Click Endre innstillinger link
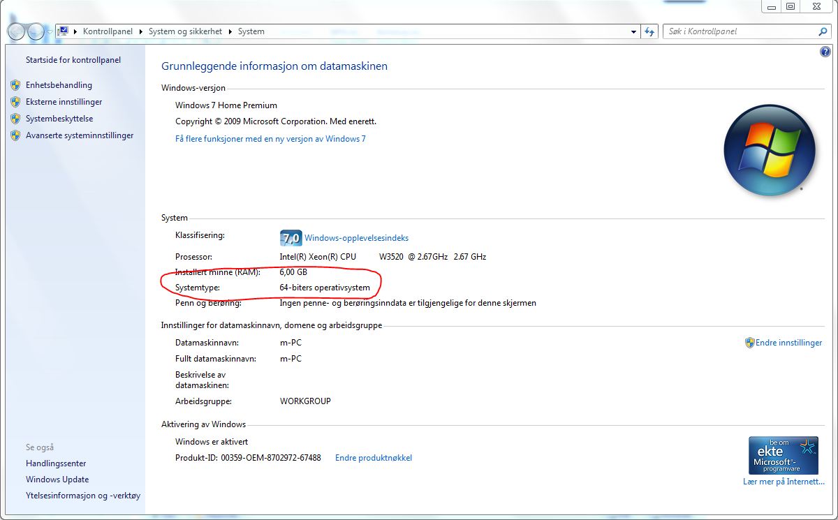The image size is (838, 520). (x=788, y=343)
